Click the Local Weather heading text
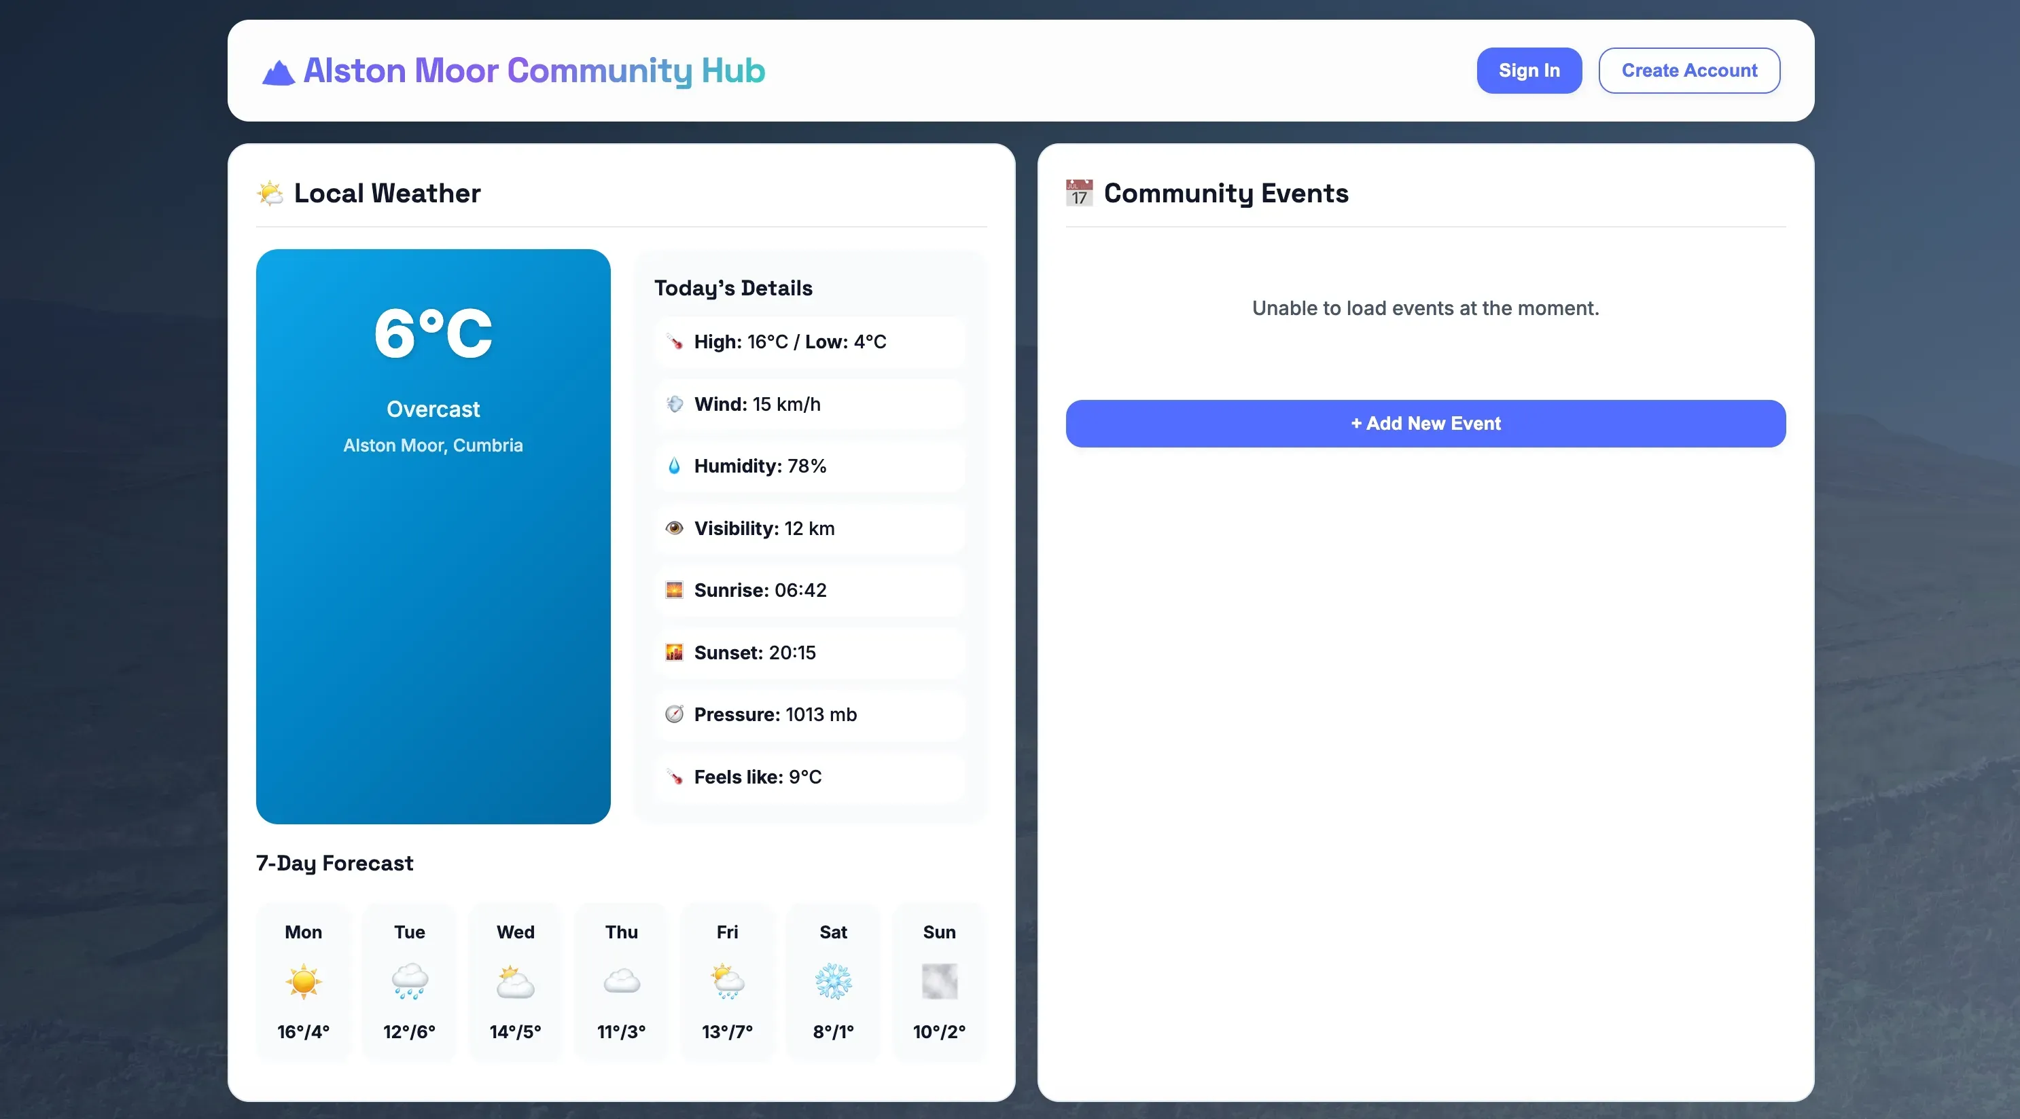The width and height of the screenshot is (2020, 1119). coord(387,193)
